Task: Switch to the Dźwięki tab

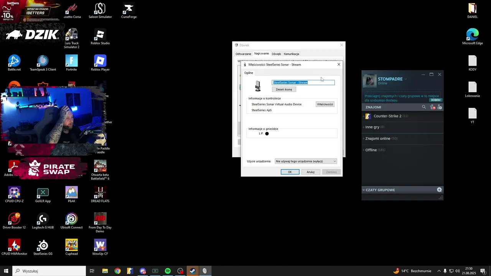Action: click(x=276, y=54)
